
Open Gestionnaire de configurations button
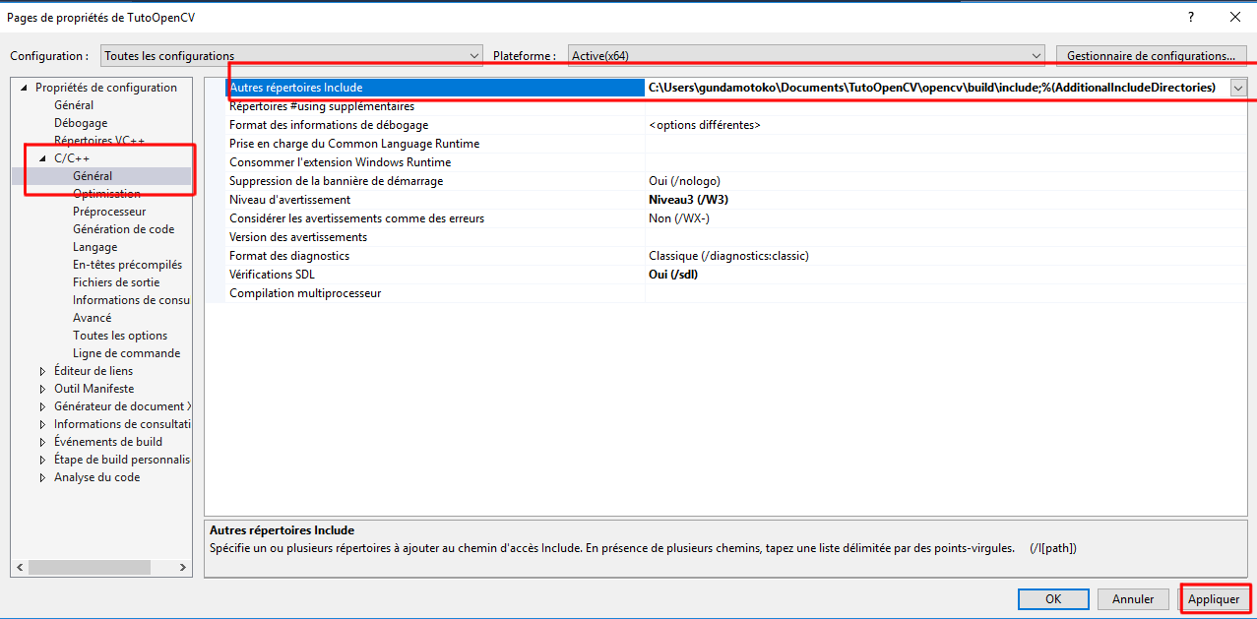coord(1151,56)
